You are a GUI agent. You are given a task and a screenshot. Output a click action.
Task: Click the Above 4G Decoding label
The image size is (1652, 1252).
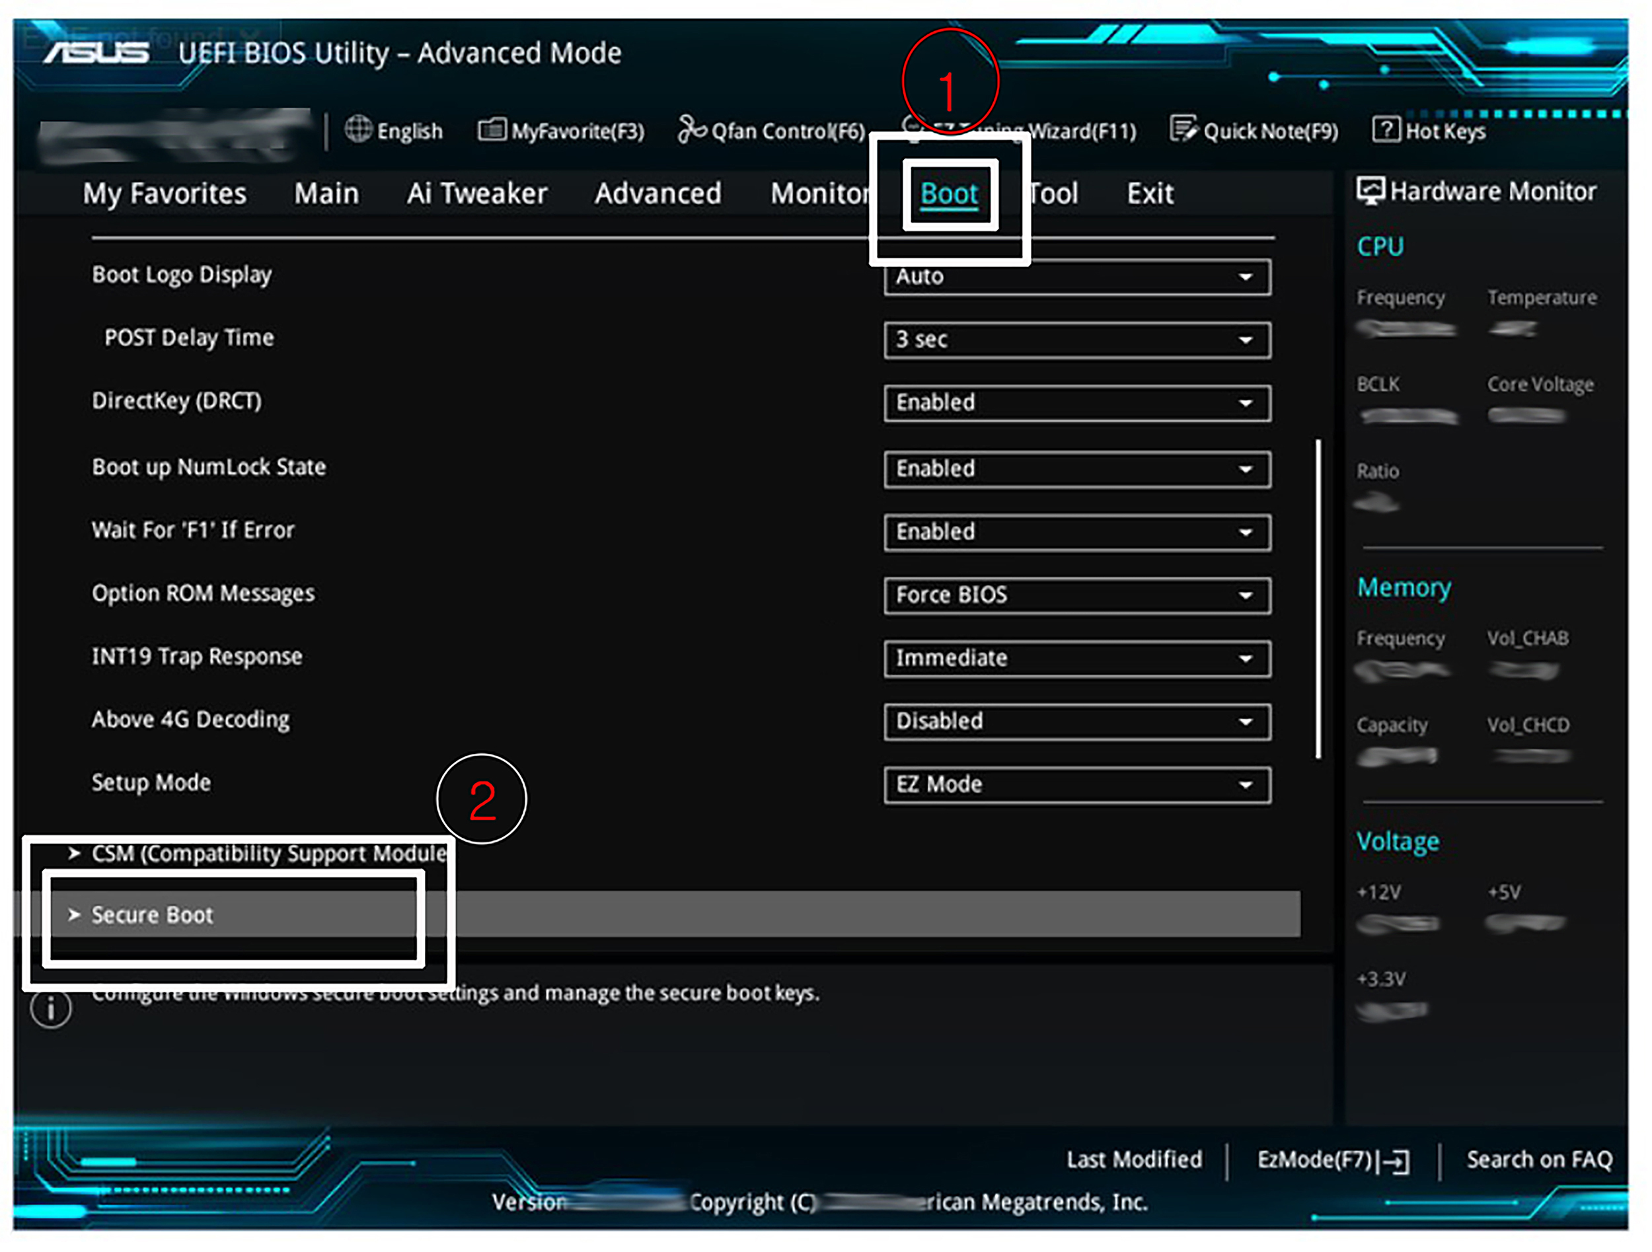coord(190,719)
